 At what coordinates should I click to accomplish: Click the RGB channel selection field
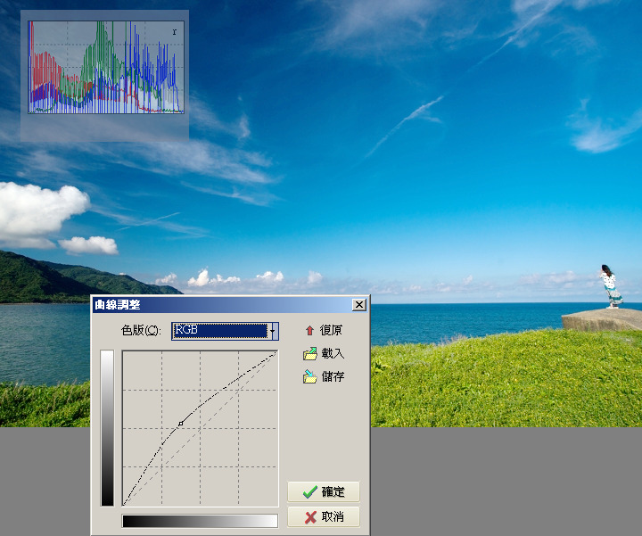pyautogui.click(x=220, y=331)
